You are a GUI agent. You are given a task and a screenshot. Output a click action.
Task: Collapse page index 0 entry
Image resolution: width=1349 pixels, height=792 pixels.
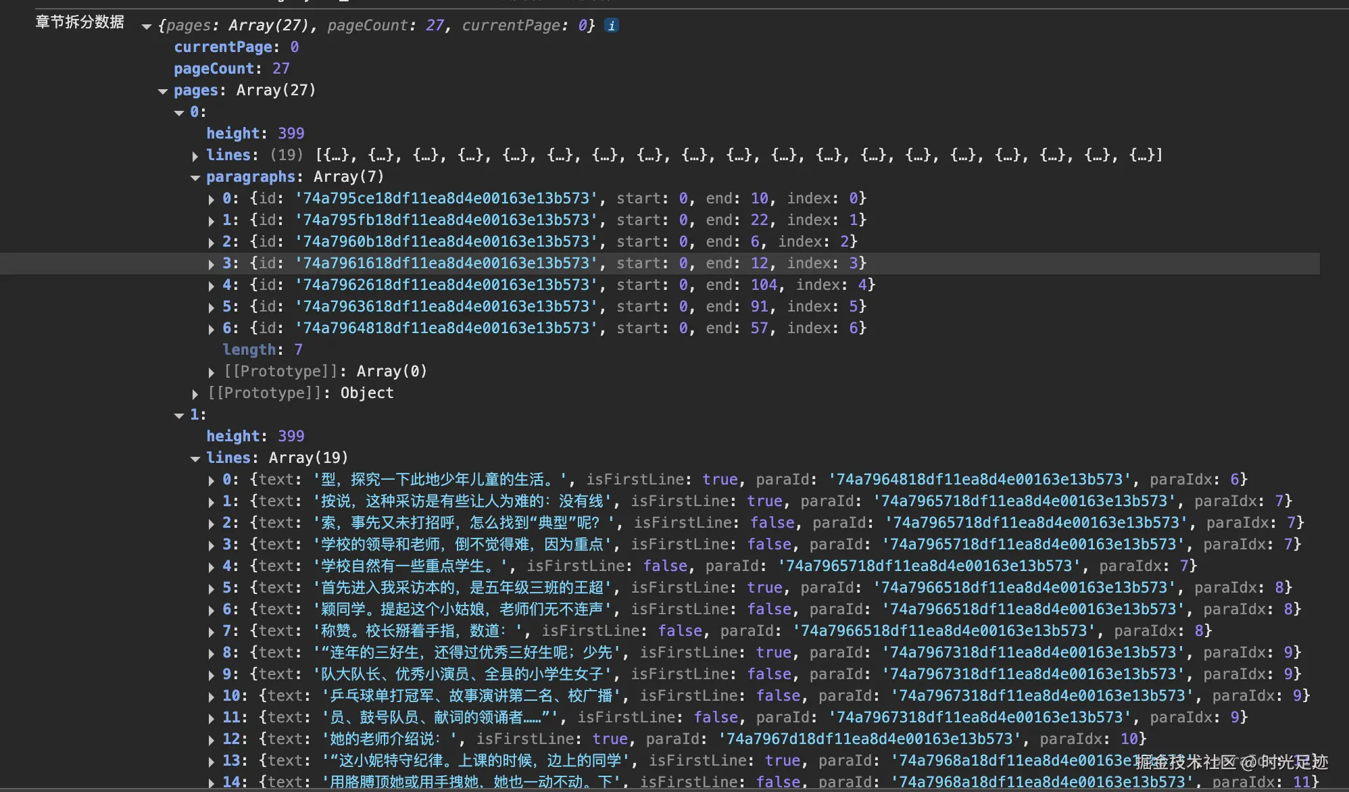[179, 113]
